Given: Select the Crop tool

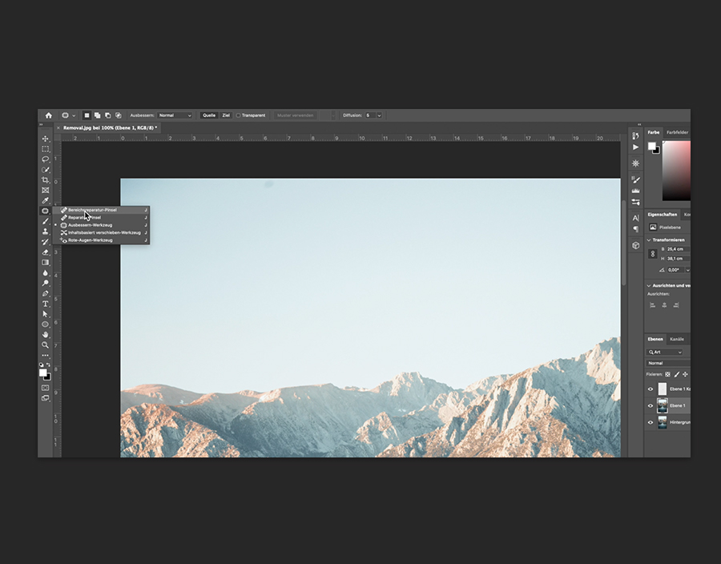Looking at the screenshot, I should tap(45, 179).
